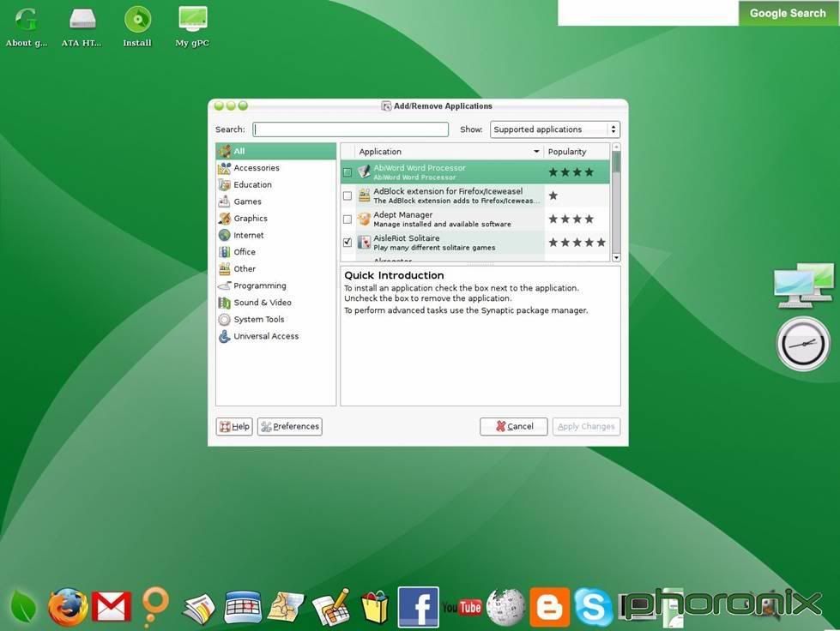Click the application list scrollbar thumb
The height and width of the screenshot is (631, 840).
click(x=616, y=162)
